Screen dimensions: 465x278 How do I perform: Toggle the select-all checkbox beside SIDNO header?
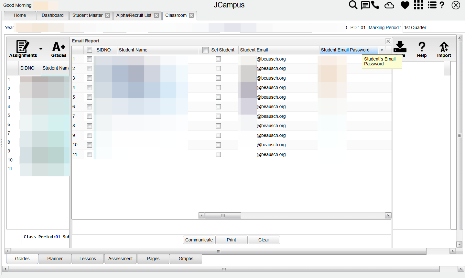coord(90,50)
